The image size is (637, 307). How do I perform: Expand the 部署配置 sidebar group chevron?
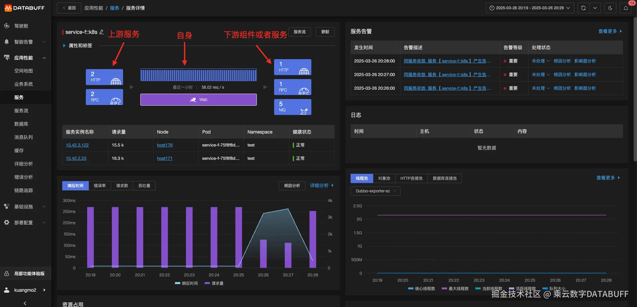pos(44,223)
